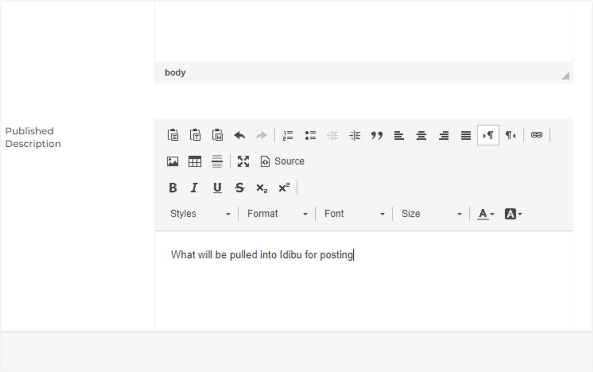This screenshot has width=593, height=372.
Task: Click the Published Description label
Action: tap(33, 137)
